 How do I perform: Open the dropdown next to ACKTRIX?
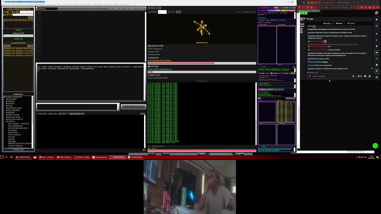pos(162,12)
